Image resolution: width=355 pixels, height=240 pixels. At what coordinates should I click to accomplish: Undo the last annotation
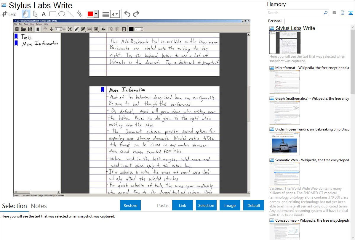coord(127,14)
